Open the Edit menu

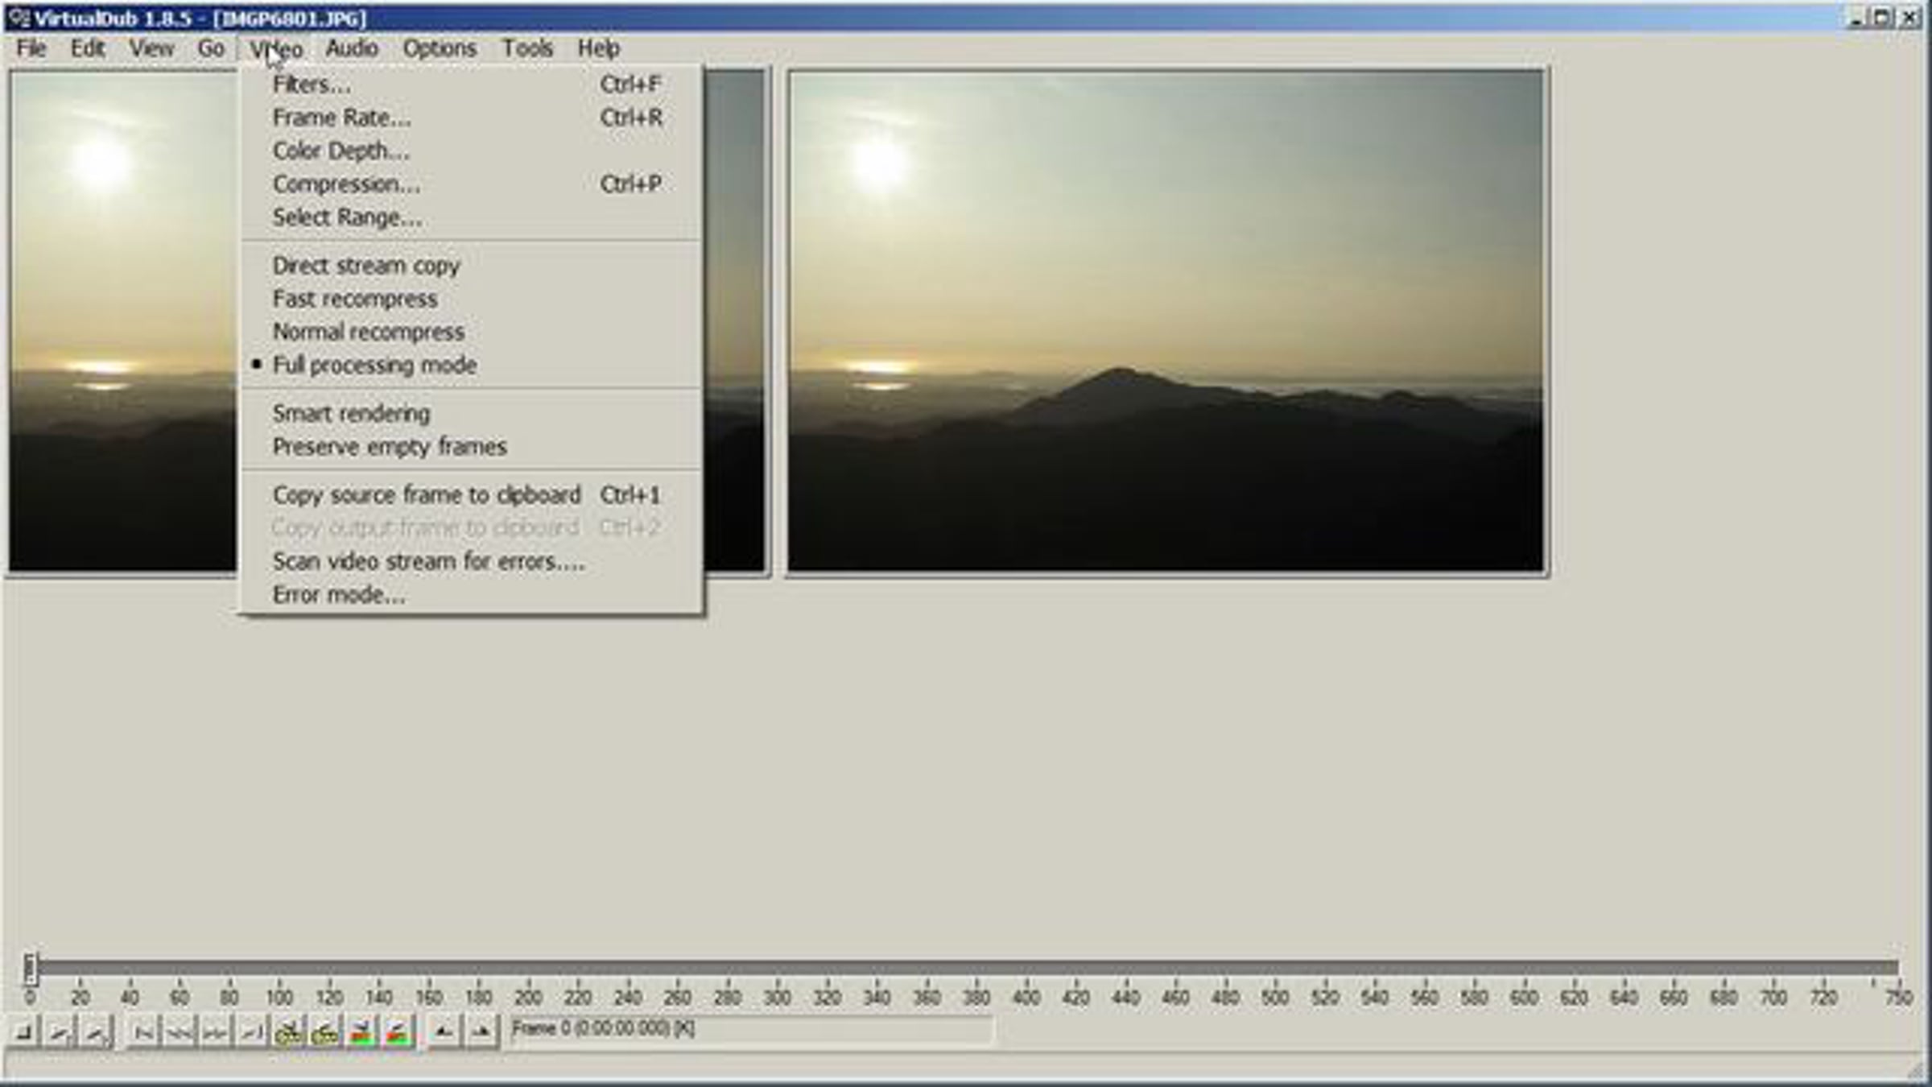click(x=88, y=48)
